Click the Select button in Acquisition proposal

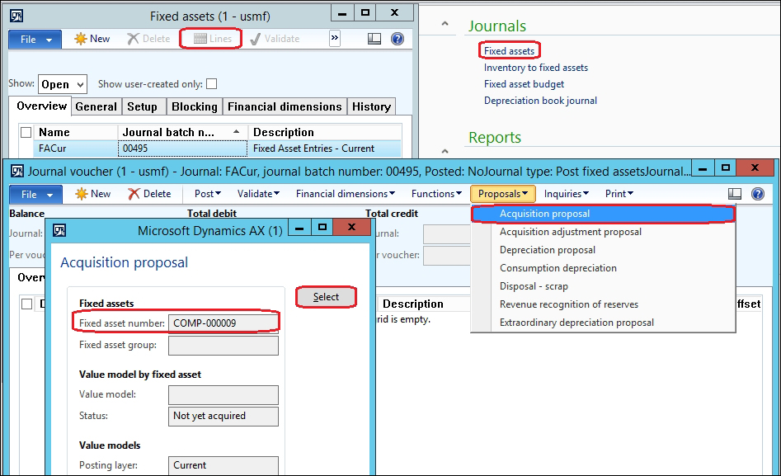click(326, 297)
